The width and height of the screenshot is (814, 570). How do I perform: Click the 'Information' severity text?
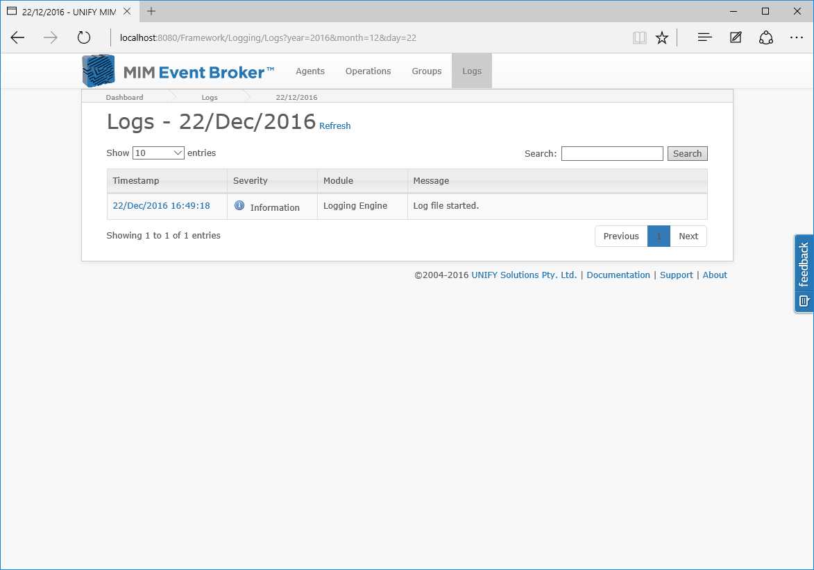tap(275, 207)
